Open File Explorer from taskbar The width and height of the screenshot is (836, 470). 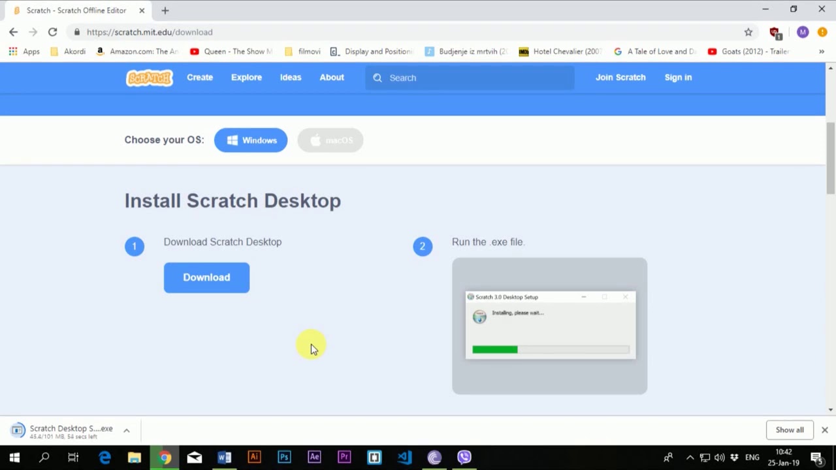click(x=135, y=458)
